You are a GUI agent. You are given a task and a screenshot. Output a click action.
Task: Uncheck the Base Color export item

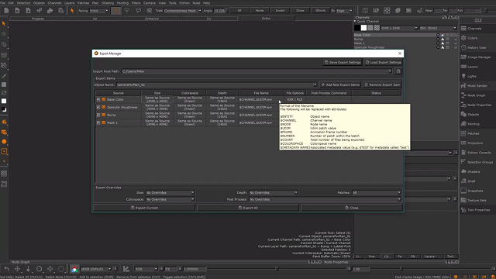point(98,99)
